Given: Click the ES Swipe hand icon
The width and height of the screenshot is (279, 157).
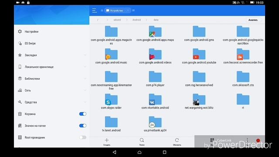Looking at the screenshot, I should point(20,43).
